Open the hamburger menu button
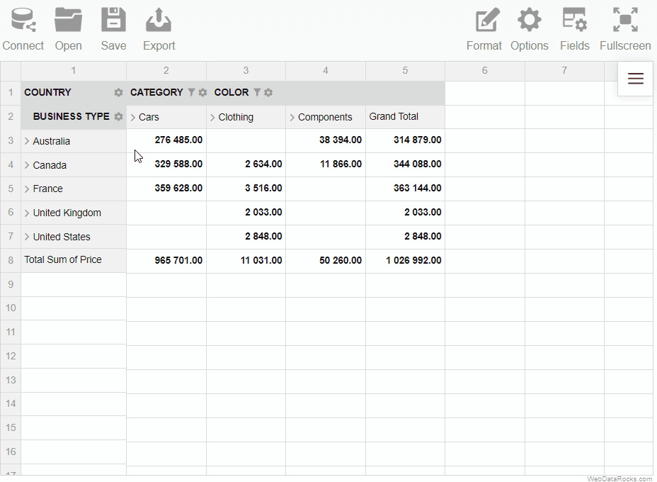The height and width of the screenshot is (482, 657). coord(635,79)
